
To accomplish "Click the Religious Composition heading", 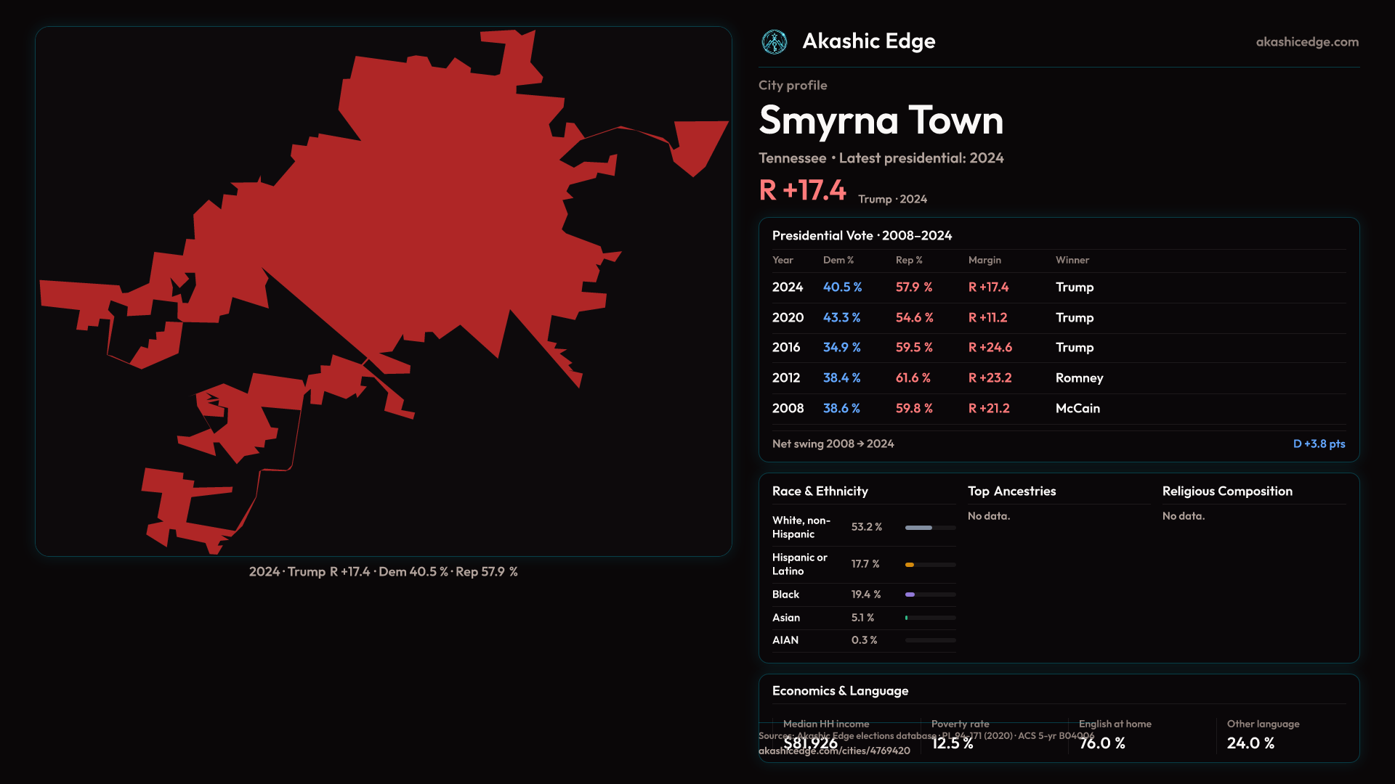I will [x=1226, y=491].
